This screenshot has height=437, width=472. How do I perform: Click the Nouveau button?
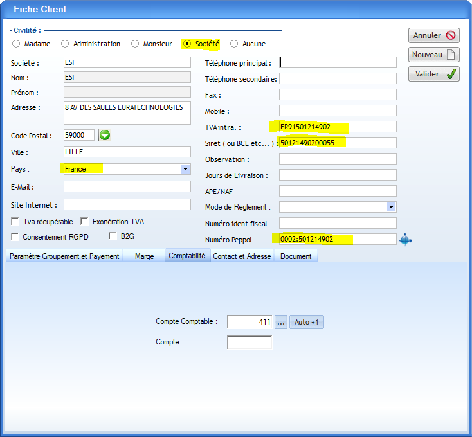pyautogui.click(x=433, y=55)
